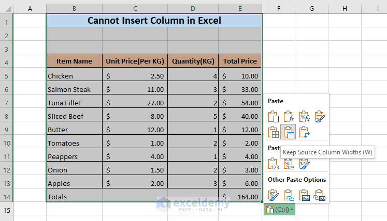Select column G header
Screen dimensions: 387x221
point(312,9)
